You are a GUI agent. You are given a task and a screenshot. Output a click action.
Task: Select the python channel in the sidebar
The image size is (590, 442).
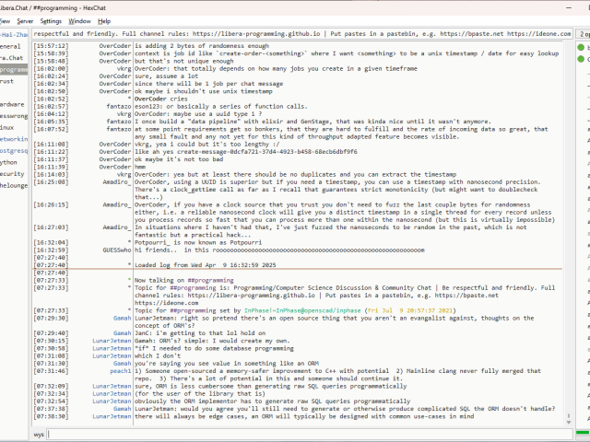pyautogui.click(x=9, y=161)
